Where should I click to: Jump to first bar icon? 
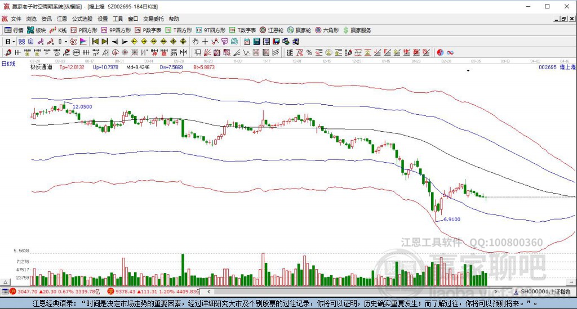point(95,42)
